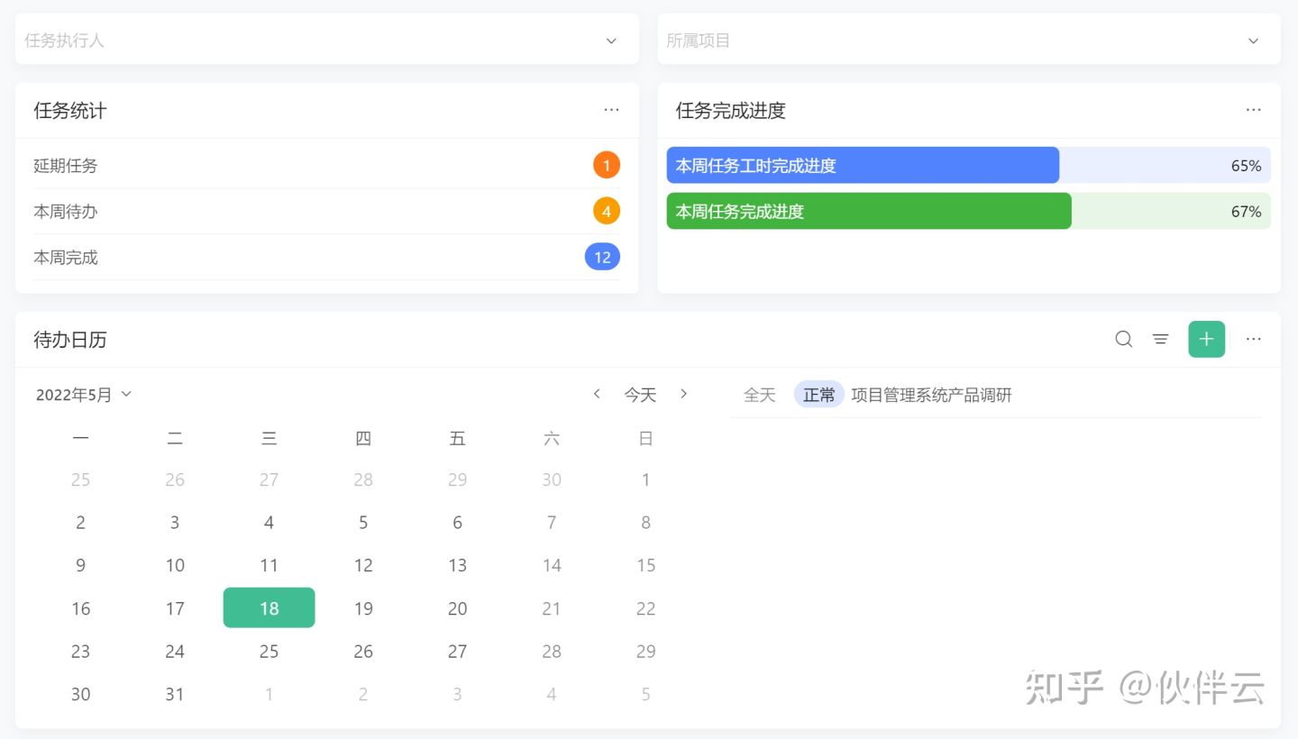Go to previous month with left arrow
This screenshot has height=739, width=1298.
597,394
